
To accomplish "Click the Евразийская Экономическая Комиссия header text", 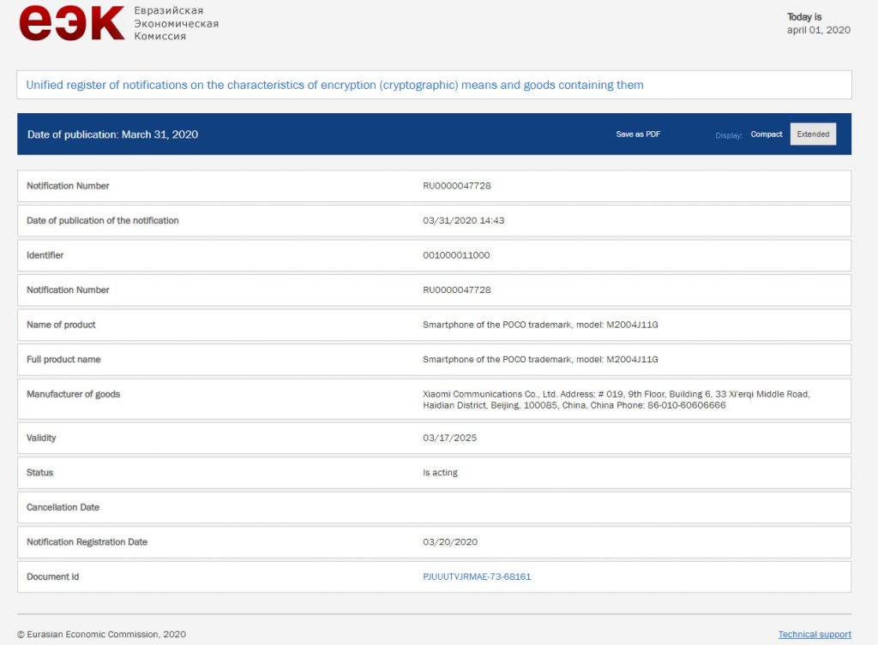I will click(x=177, y=23).
